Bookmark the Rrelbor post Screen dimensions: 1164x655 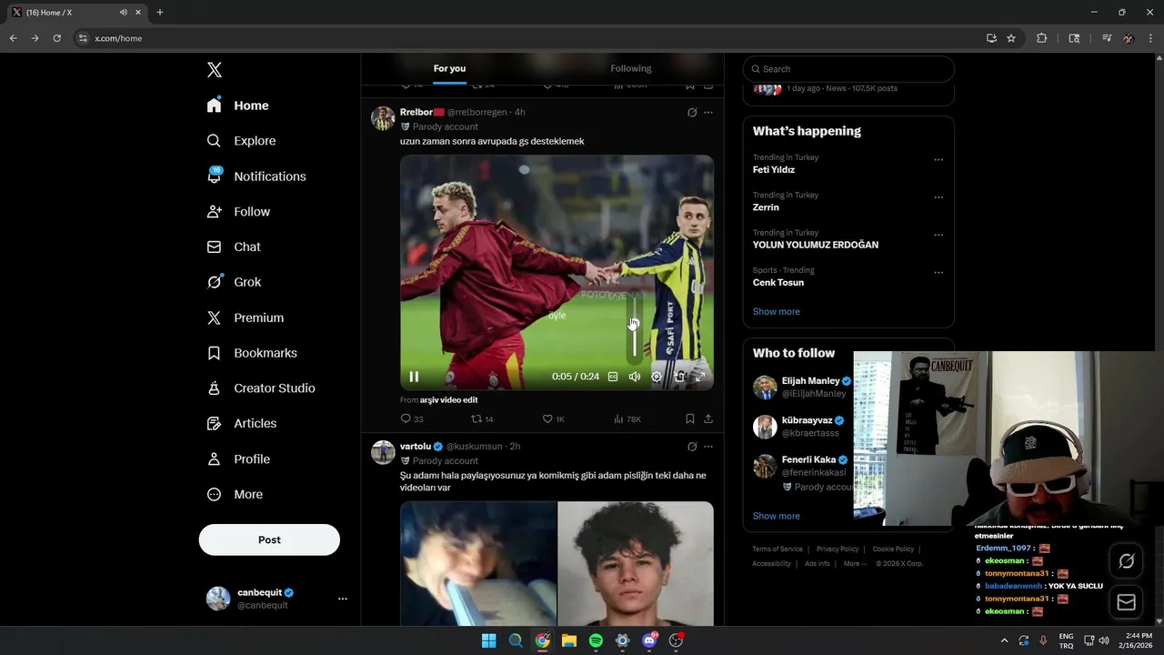click(689, 418)
